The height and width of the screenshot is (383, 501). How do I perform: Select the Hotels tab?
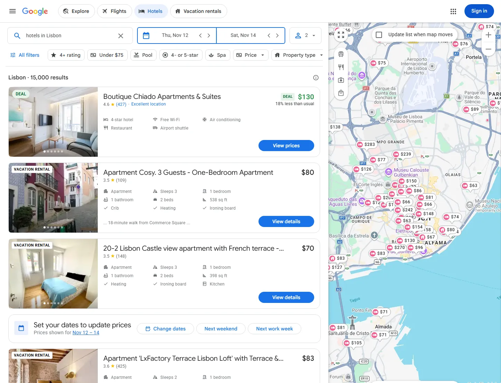pyautogui.click(x=151, y=11)
